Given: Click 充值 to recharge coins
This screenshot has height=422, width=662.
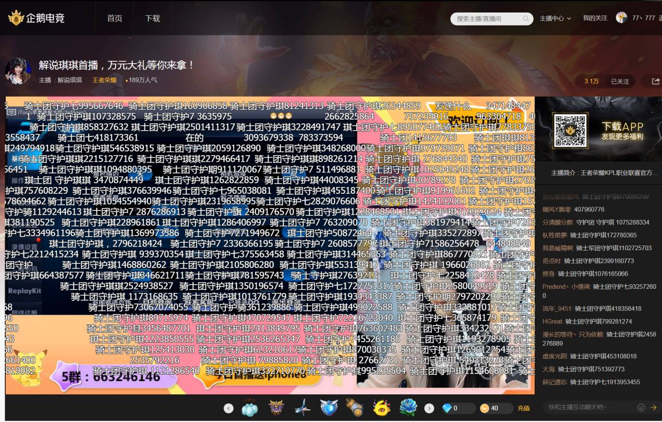Looking at the screenshot, I should coord(523,408).
